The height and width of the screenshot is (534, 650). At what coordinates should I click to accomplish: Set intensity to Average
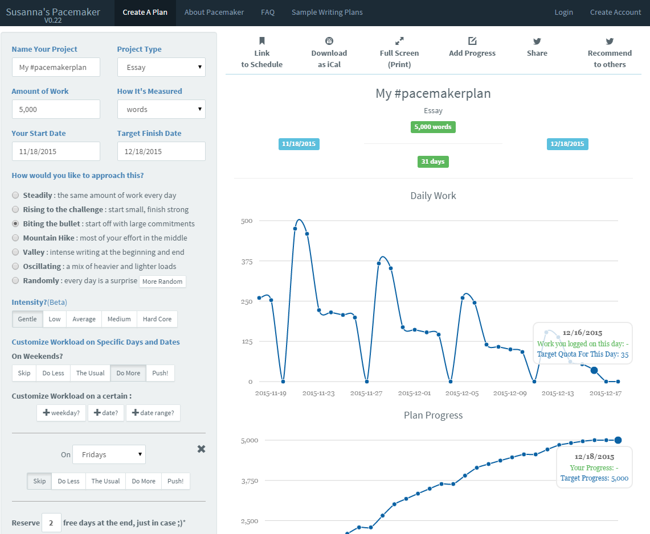point(84,319)
